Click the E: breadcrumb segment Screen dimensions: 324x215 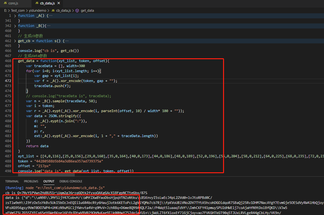tap(6, 10)
